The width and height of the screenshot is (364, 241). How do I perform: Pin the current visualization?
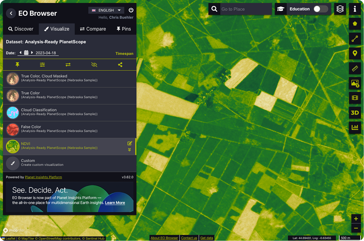[17, 64]
